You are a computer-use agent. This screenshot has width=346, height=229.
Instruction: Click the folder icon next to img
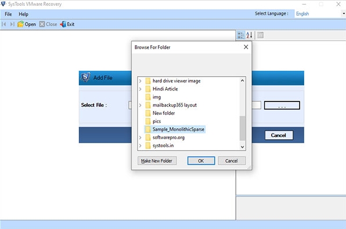148,97
